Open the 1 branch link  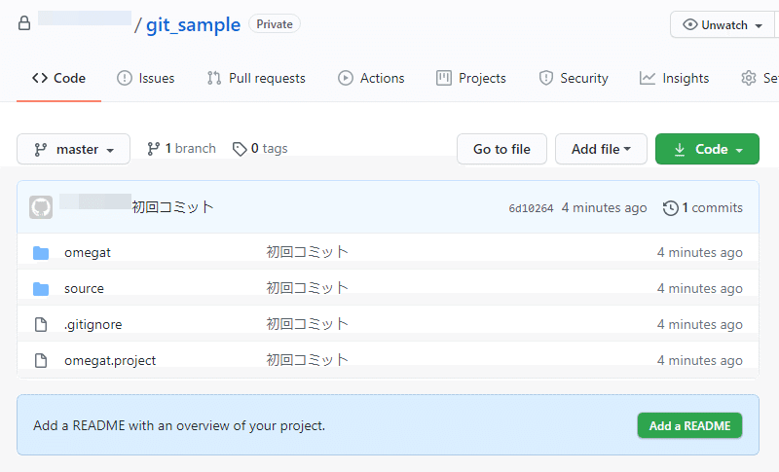coord(181,148)
